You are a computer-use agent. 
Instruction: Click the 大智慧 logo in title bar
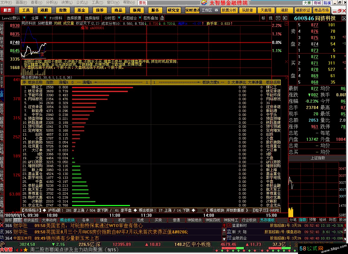[204, 3]
